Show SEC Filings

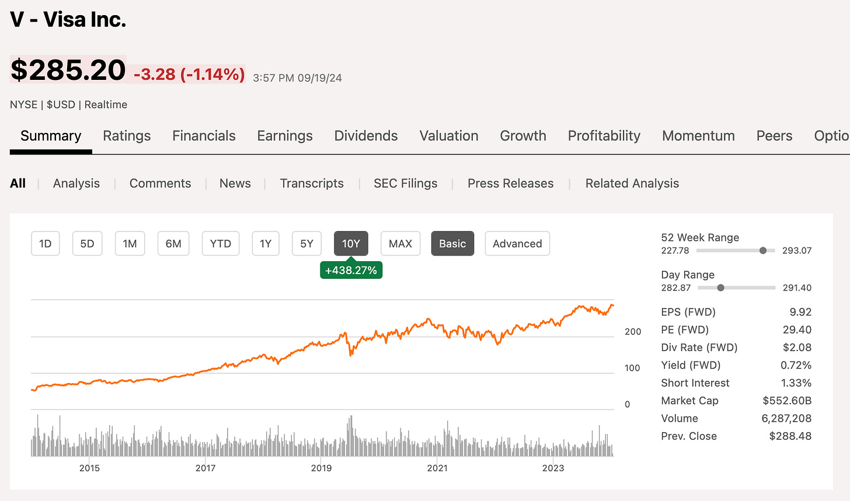pyautogui.click(x=406, y=183)
